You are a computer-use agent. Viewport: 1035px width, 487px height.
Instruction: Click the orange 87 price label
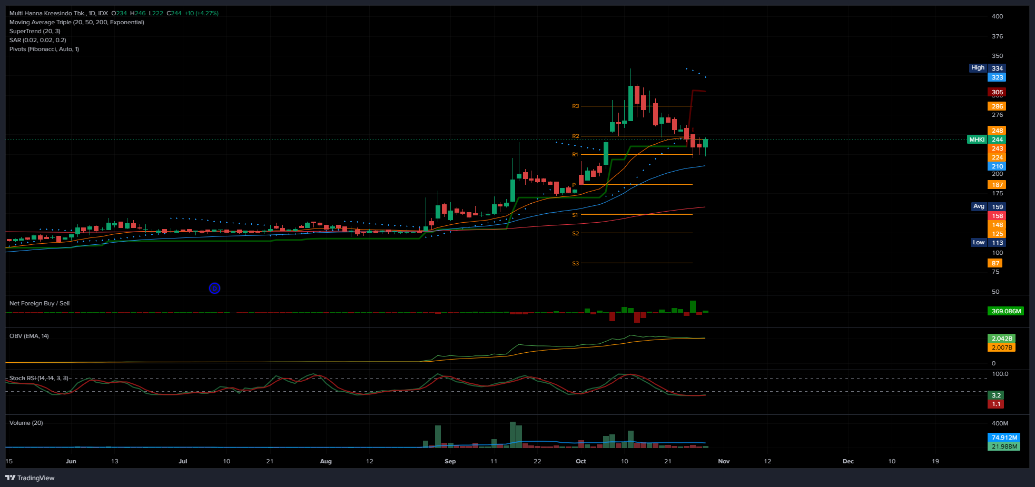[x=995, y=263]
